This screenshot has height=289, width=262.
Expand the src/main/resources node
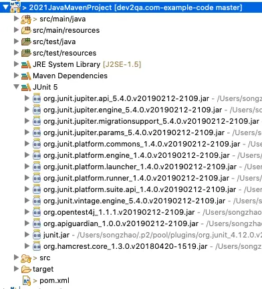(16, 30)
